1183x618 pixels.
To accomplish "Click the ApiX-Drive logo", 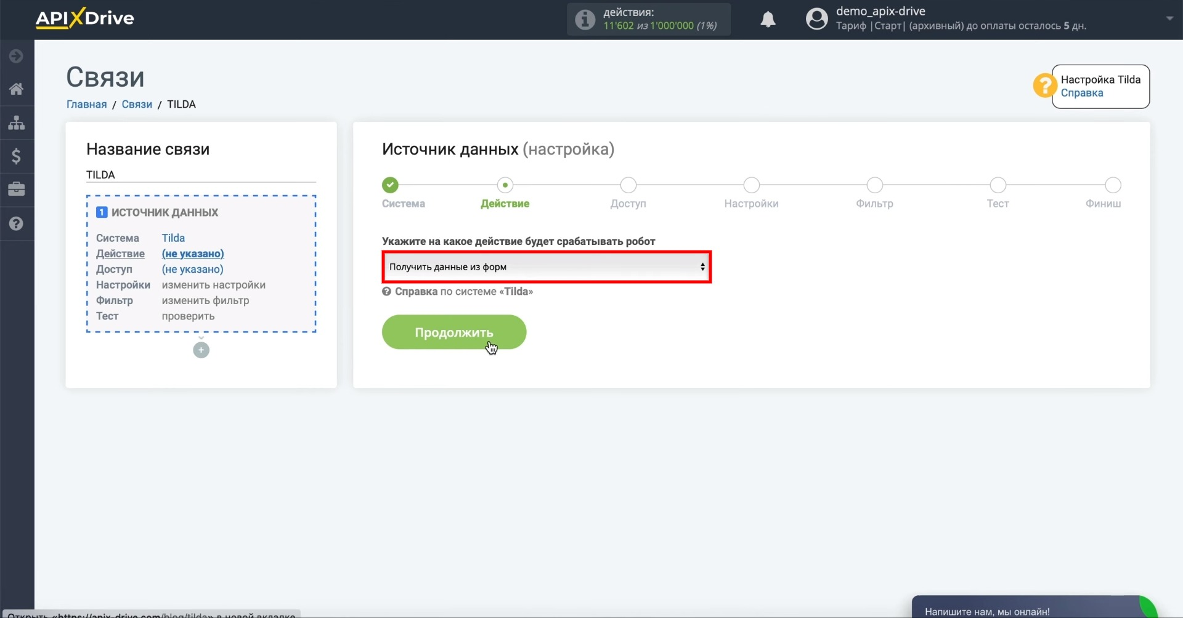I will 84,18.
